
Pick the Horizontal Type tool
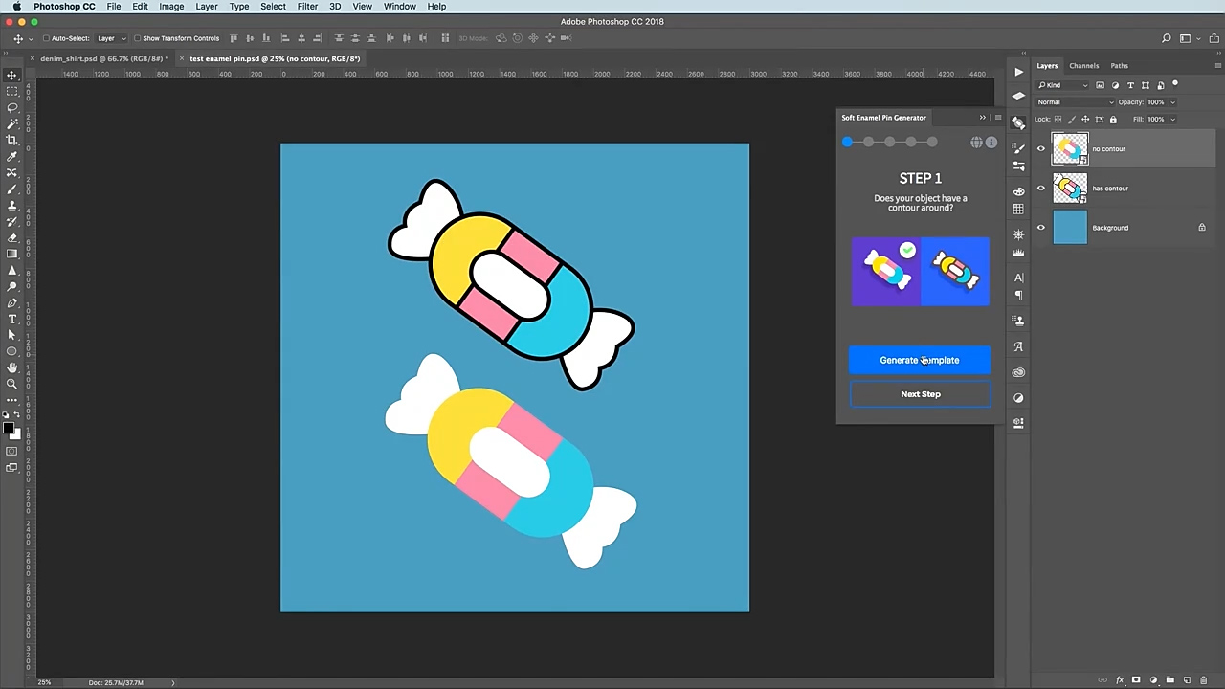coord(12,319)
